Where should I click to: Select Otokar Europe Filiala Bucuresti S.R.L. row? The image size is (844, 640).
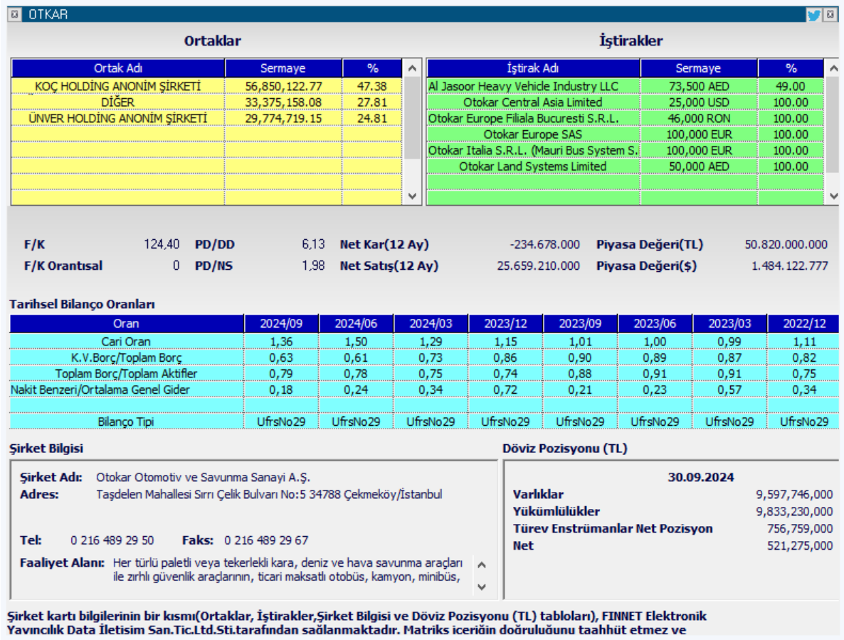pyautogui.click(x=625, y=118)
